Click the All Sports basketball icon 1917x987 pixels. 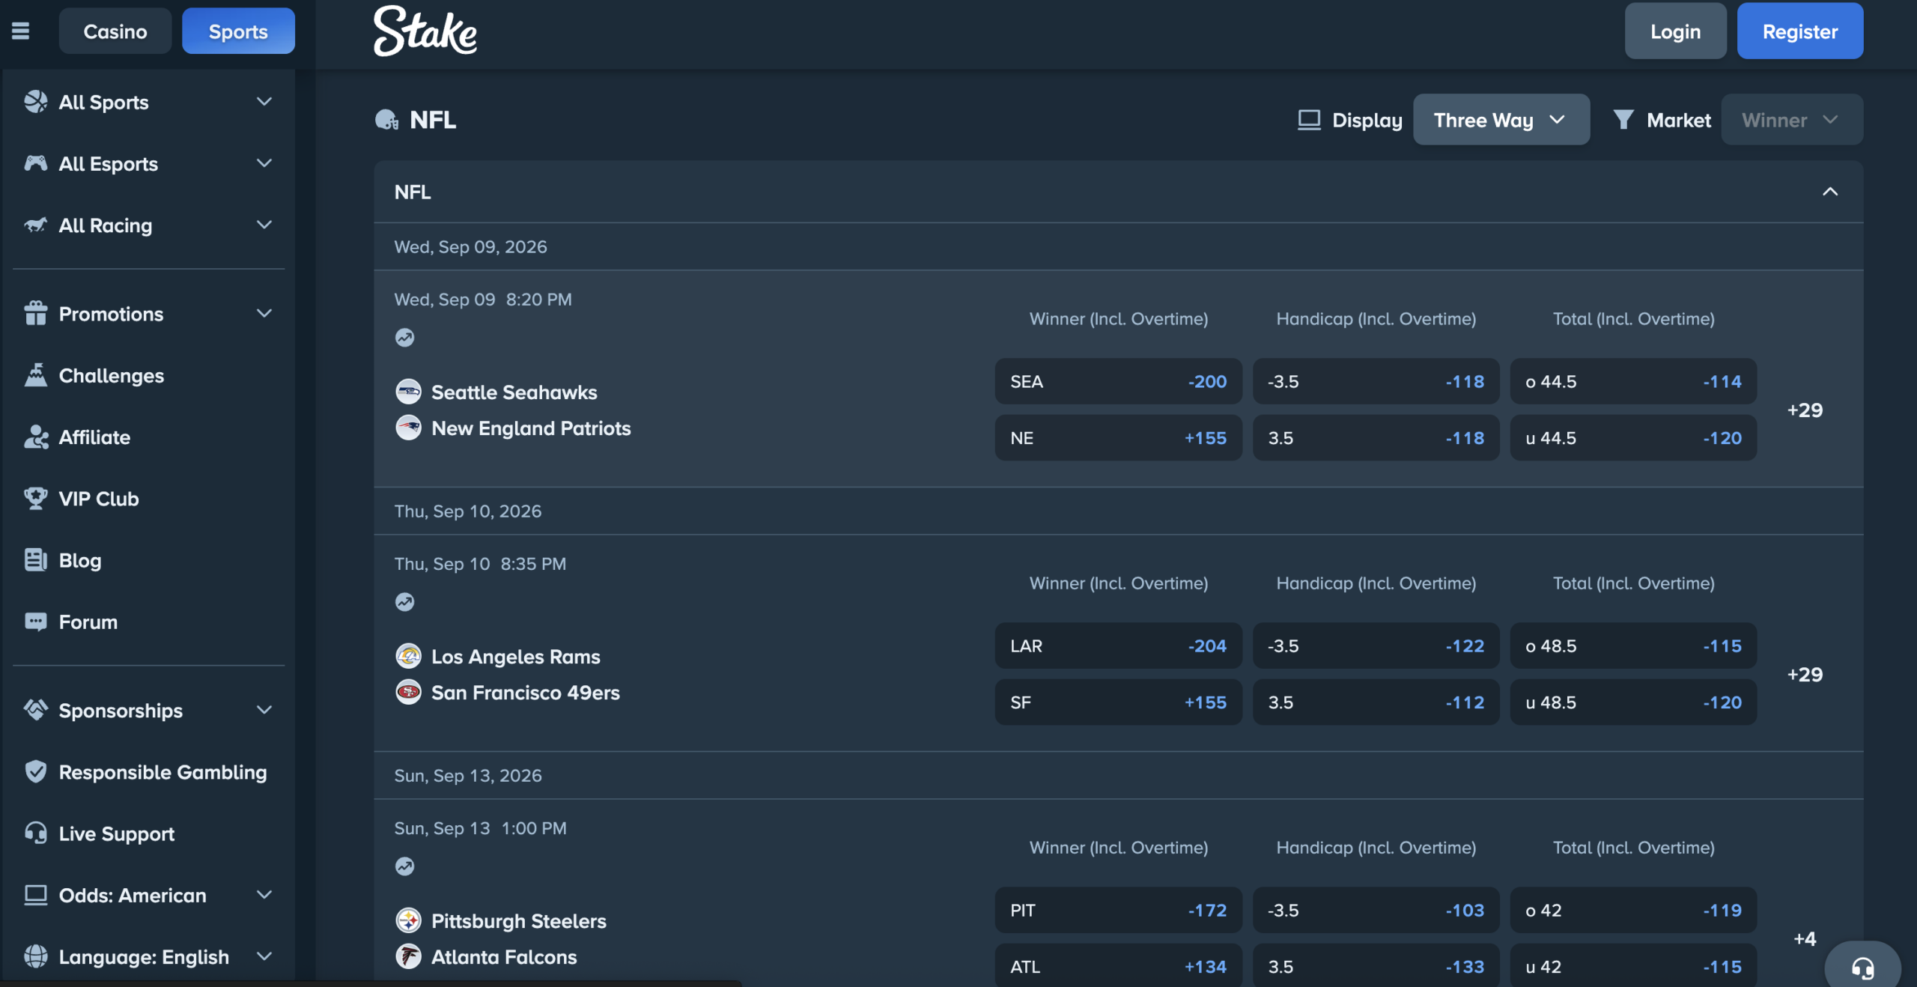[35, 102]
